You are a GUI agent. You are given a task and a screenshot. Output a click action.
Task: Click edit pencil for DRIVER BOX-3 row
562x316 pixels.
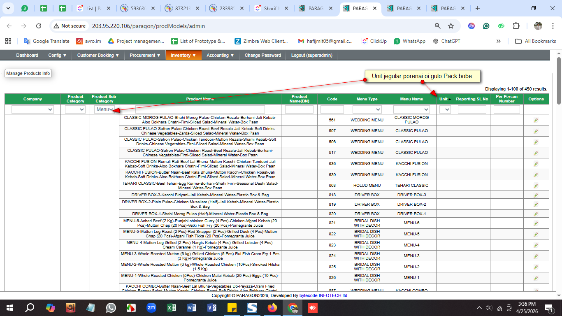tap(536, 195)
